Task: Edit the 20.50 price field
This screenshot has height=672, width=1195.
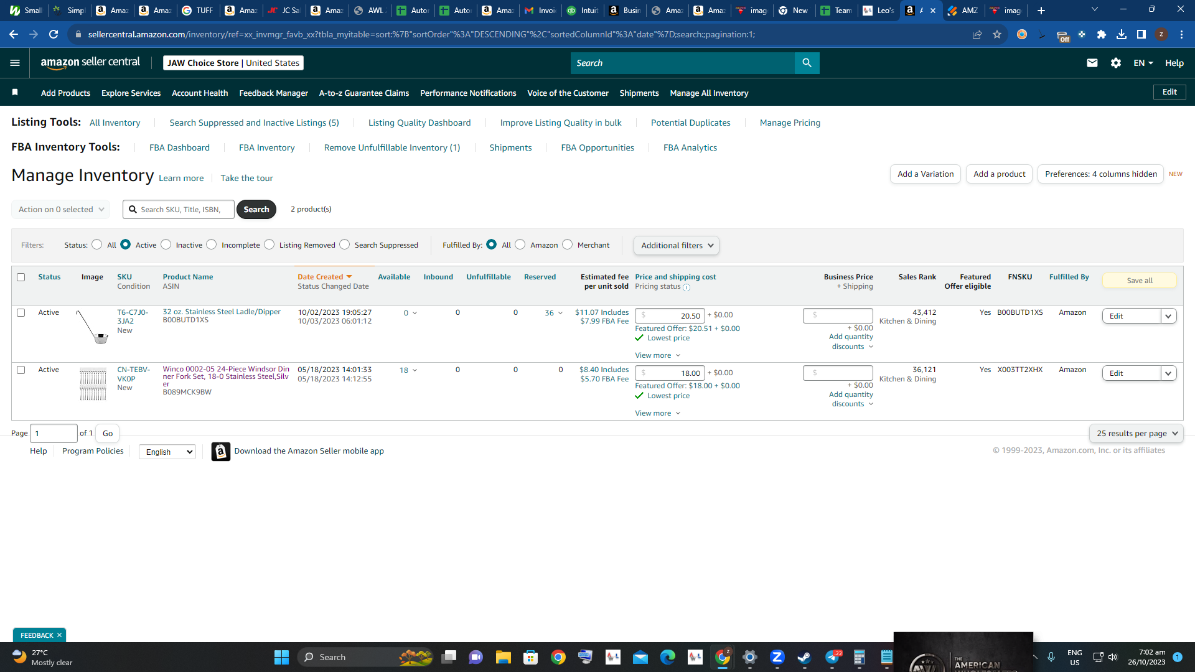Action: [x=670, y=316]
